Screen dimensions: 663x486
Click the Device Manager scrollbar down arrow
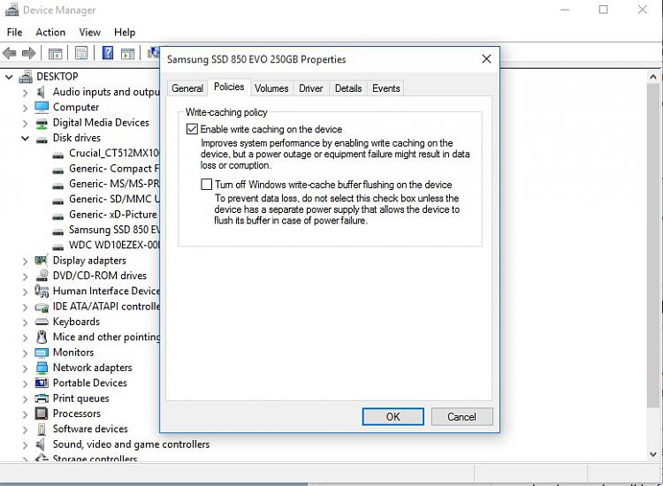653,454
